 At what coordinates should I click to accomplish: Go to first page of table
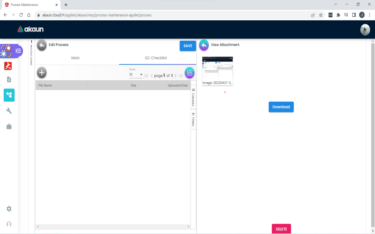(x=146, y=76)
